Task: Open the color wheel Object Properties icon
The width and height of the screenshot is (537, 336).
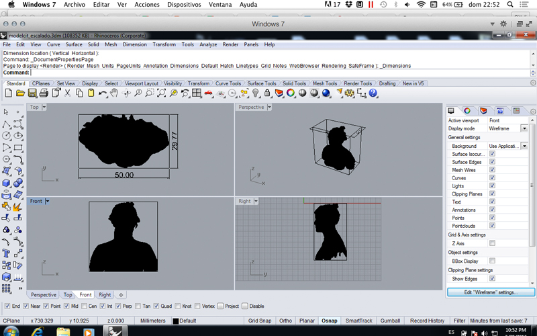Action: 291,93
